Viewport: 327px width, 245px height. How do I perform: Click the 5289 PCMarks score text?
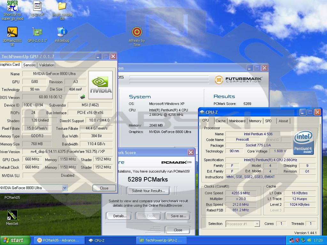coord(148,179)
